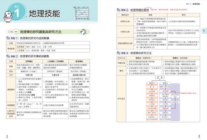Image resolution: width=207 pixels, height=140 pixels.
Task: Click the red-outlined 歸納法 flowchart node
Action: (x=152, y=83)
